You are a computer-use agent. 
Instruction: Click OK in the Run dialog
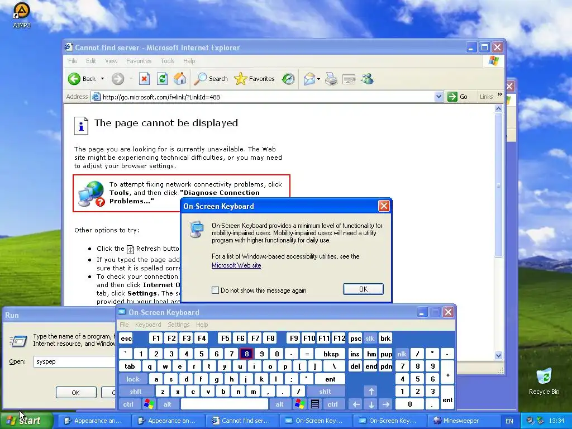tap(76, 393)
